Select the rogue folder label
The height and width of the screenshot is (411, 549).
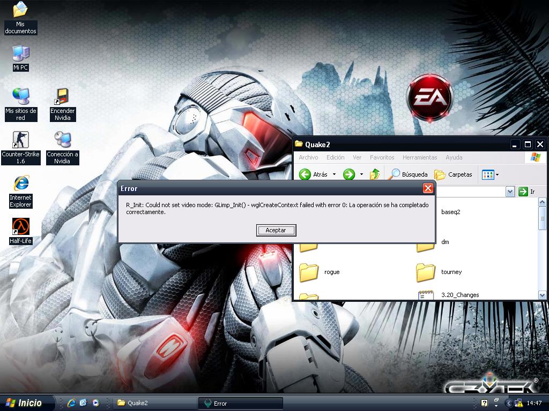click(x=332, y=272)
